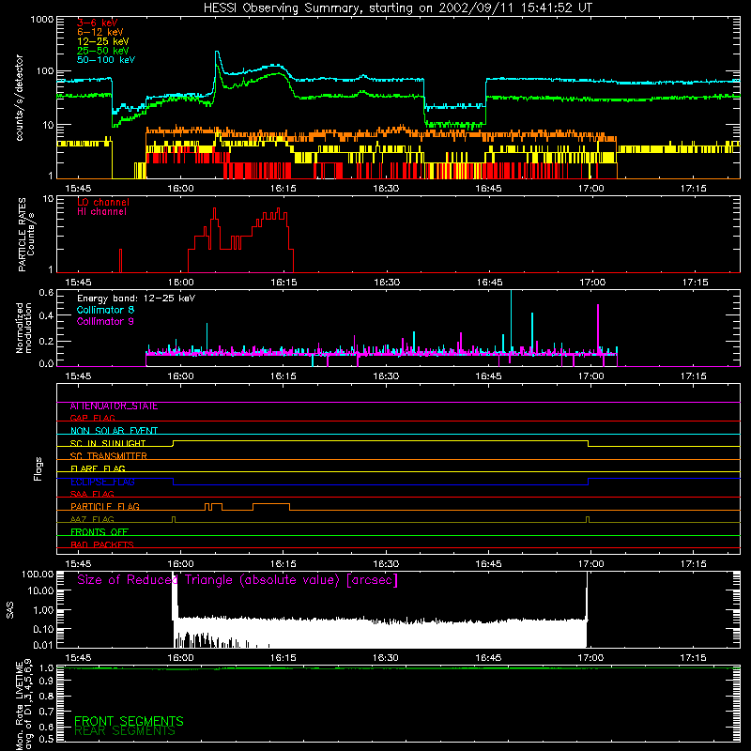
Task: Click the vertical 'Flags' axis label
Action: (x=38, y=468)
